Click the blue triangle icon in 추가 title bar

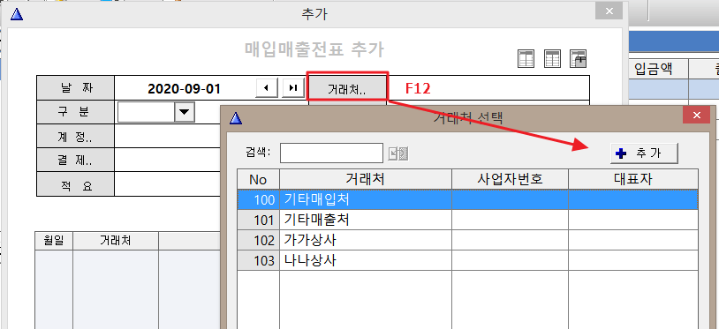(x=17, y=14)
